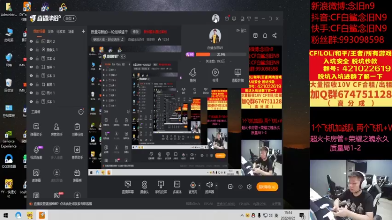392x220 pixels.
Task: Launch 视频连麦 from the toolbox
Action: point(36,152)
